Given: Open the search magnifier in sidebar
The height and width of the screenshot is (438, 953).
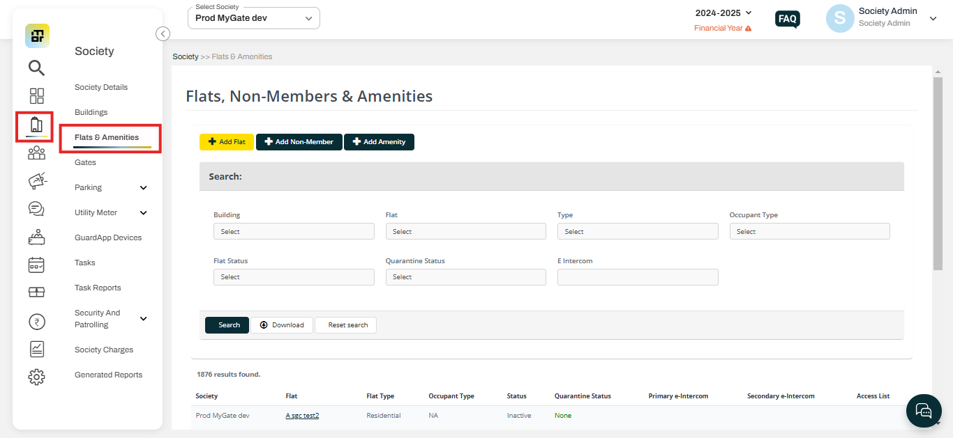Looking at the screenshot, I should coord(36,68).
